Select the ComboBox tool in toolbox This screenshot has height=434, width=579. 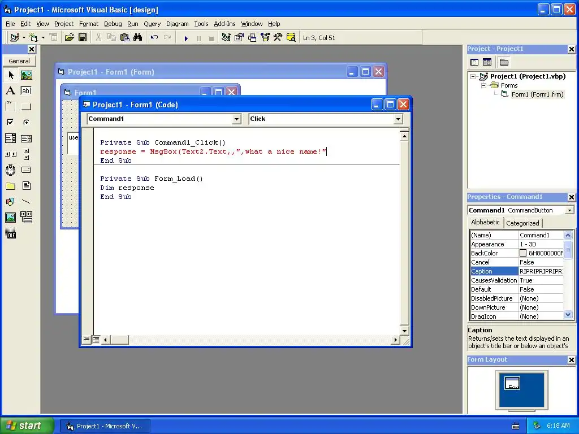click(x=11, y=138)
